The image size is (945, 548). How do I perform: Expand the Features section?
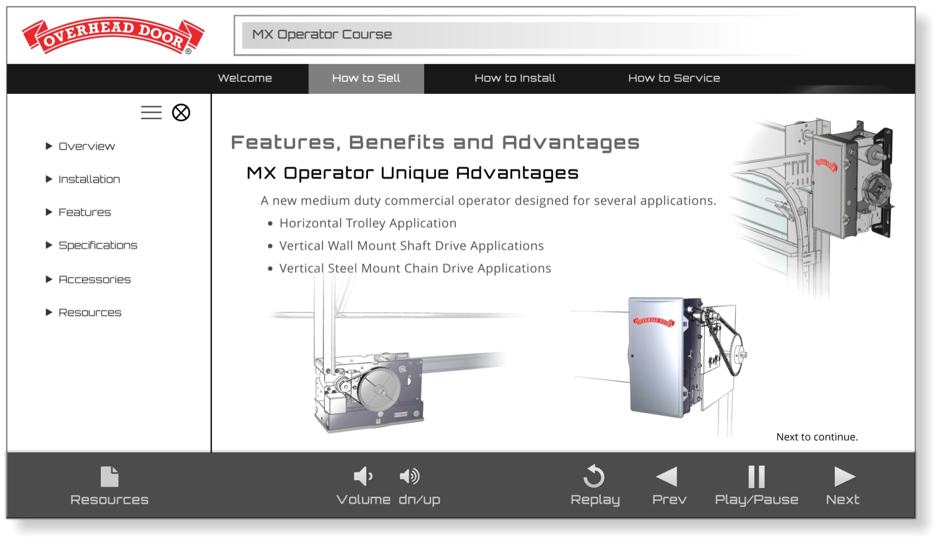click(85, 213)
